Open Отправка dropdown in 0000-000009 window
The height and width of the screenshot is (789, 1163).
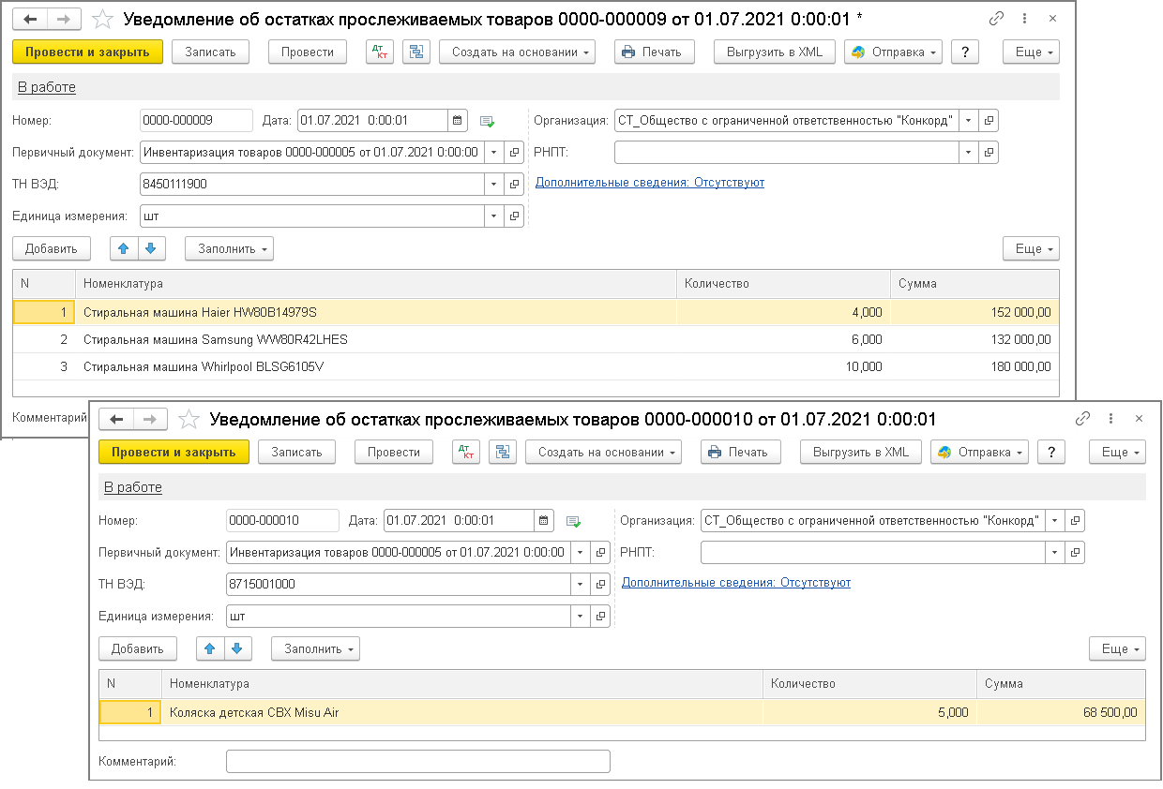pyautogui.click(x=893, y=52)
